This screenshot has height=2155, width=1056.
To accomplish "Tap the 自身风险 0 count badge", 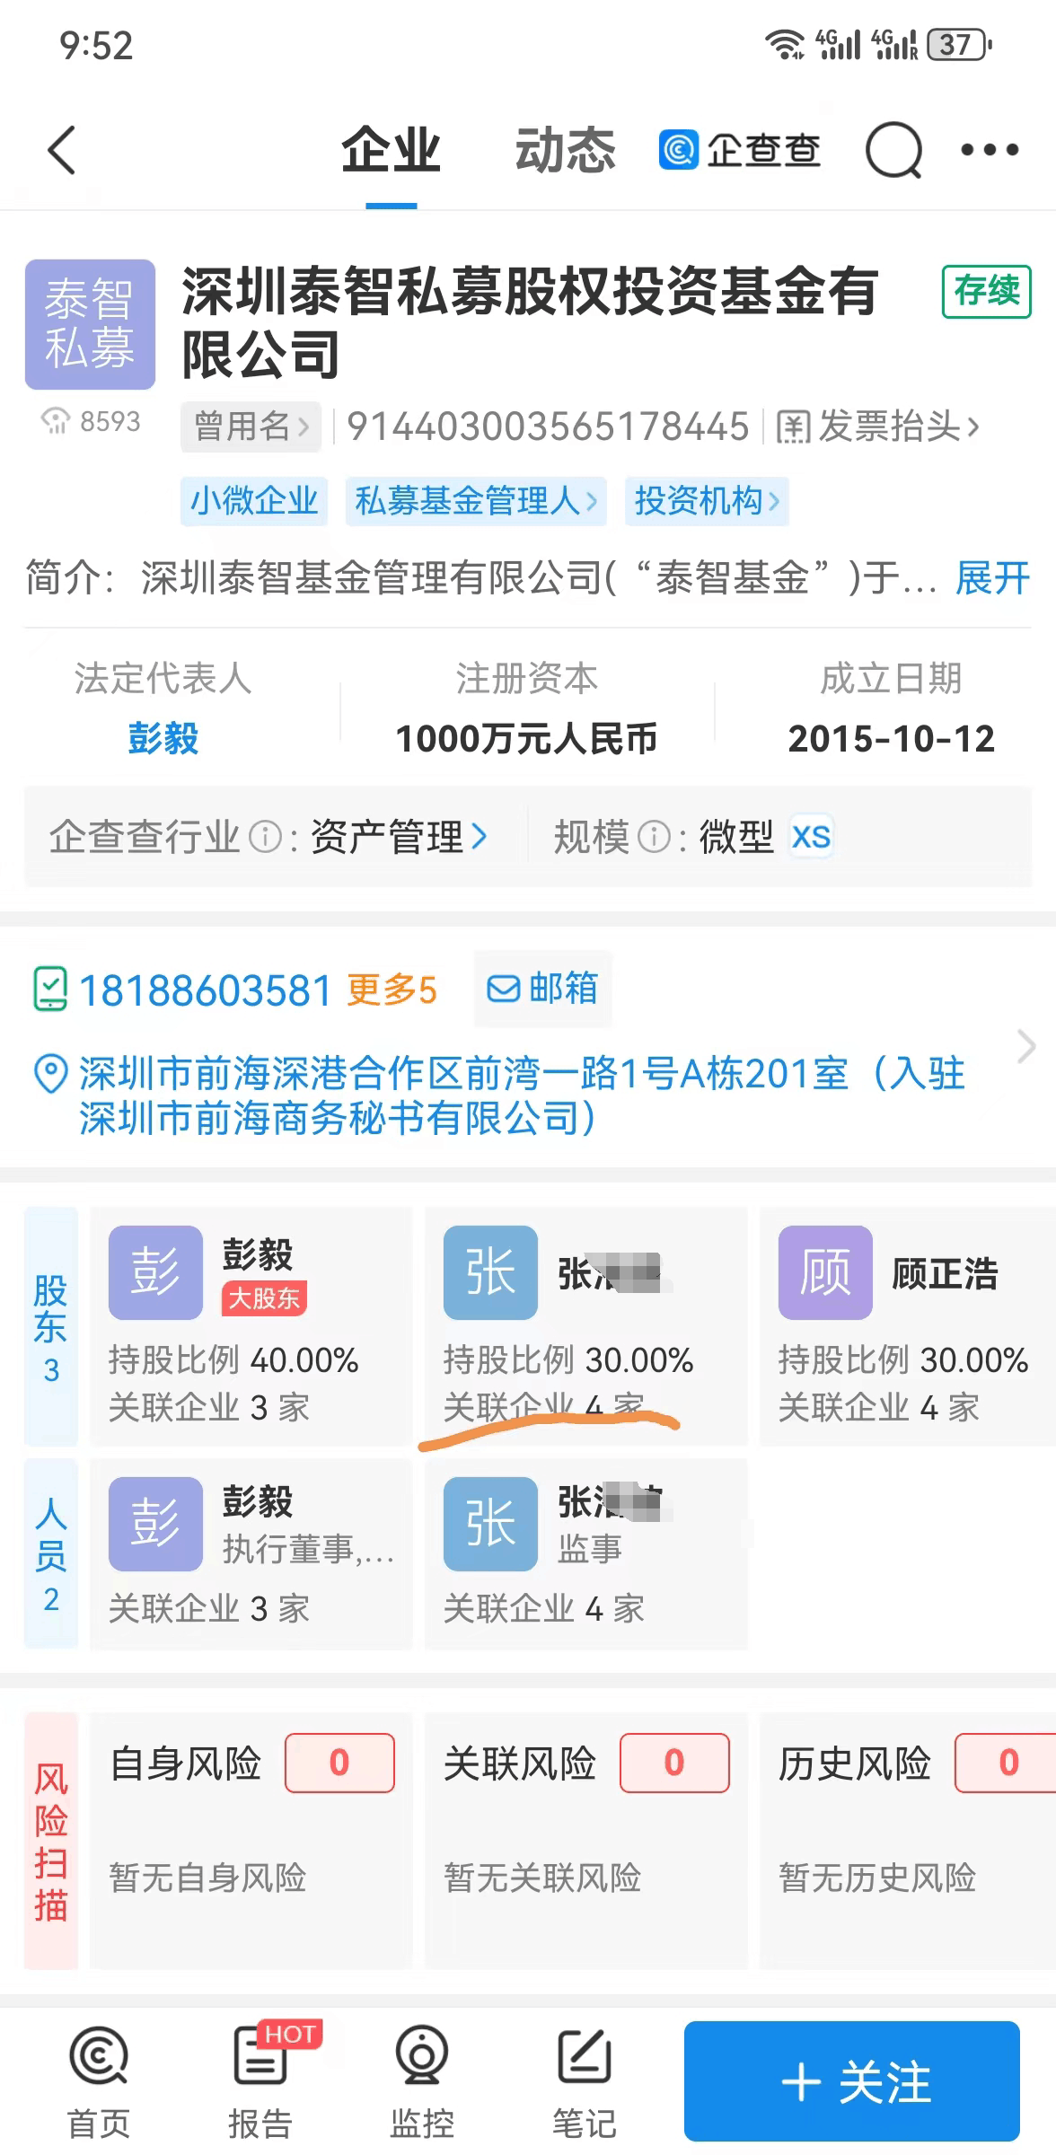I will tap(339, 1764).
